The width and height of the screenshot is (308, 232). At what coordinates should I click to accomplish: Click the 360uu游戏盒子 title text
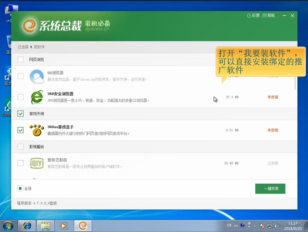[x=60, y=127]
